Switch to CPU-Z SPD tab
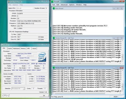This screenshot has width=126, height=99. pos(28,49)
